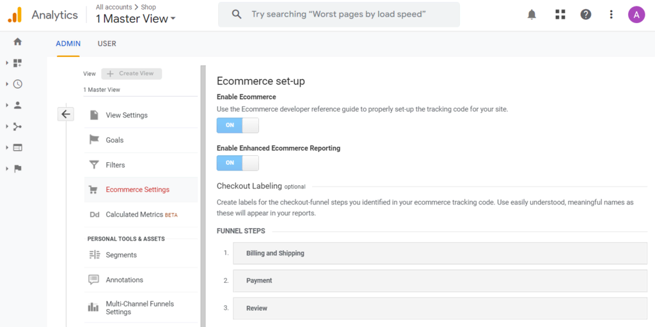This screenshot has height=327, width=655.
Task: Open the vertical three-dot options menu
Action: (x=611, y=14)
